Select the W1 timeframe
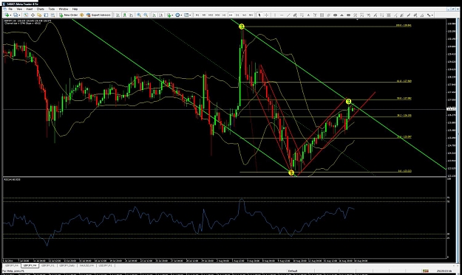This screenshot has height=275, width=462. pyautogui.click(x=244, y=15)
